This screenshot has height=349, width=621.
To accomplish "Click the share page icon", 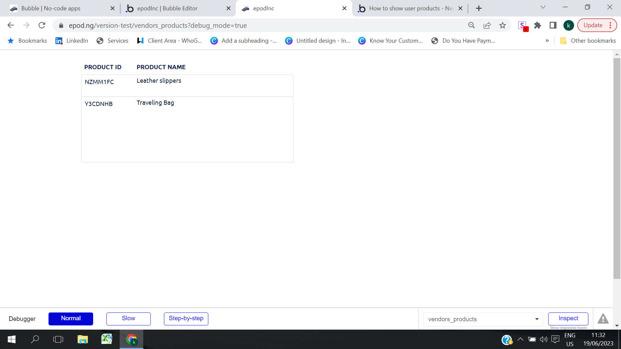I will pos(487,25).
